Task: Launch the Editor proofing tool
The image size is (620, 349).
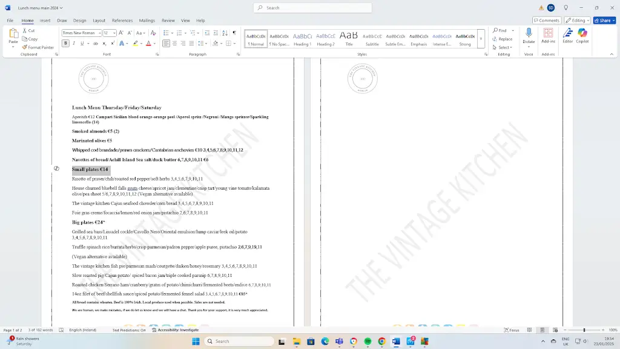Action: click(x=567, y=36)
